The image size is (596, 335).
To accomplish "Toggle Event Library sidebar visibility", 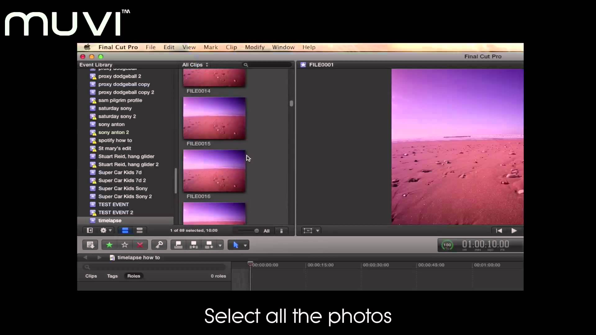I will pyautogui.click(x=90, y=230).
